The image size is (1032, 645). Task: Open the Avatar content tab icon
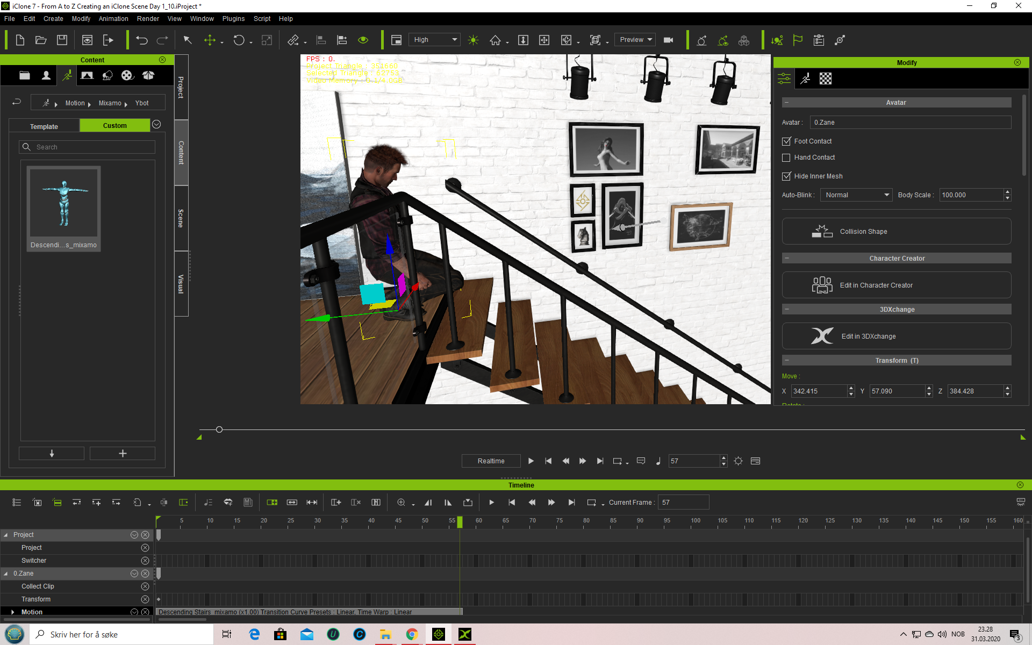(x=46, y=75)
